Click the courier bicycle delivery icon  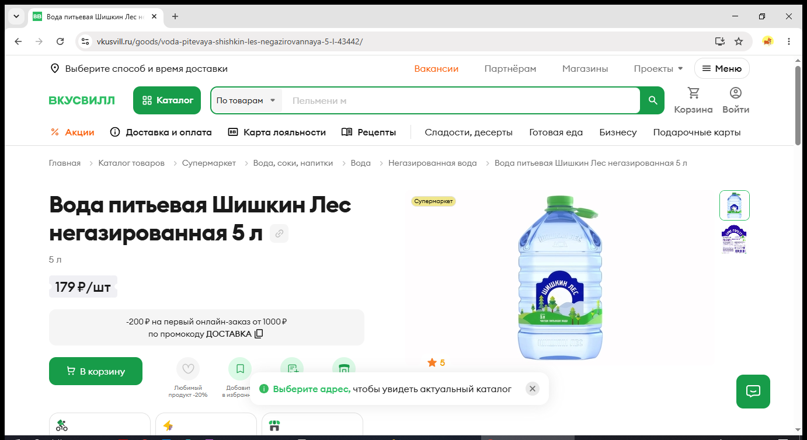coord(62,425)
